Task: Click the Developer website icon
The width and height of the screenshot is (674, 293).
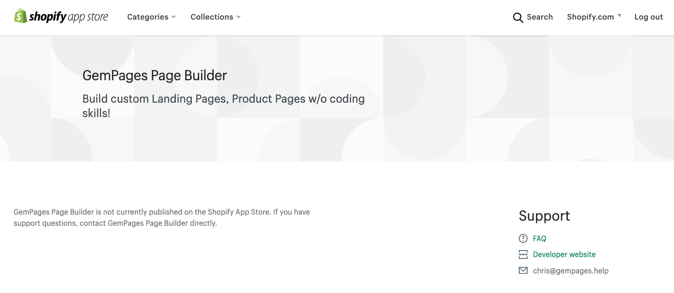Action: pos(523,255)
